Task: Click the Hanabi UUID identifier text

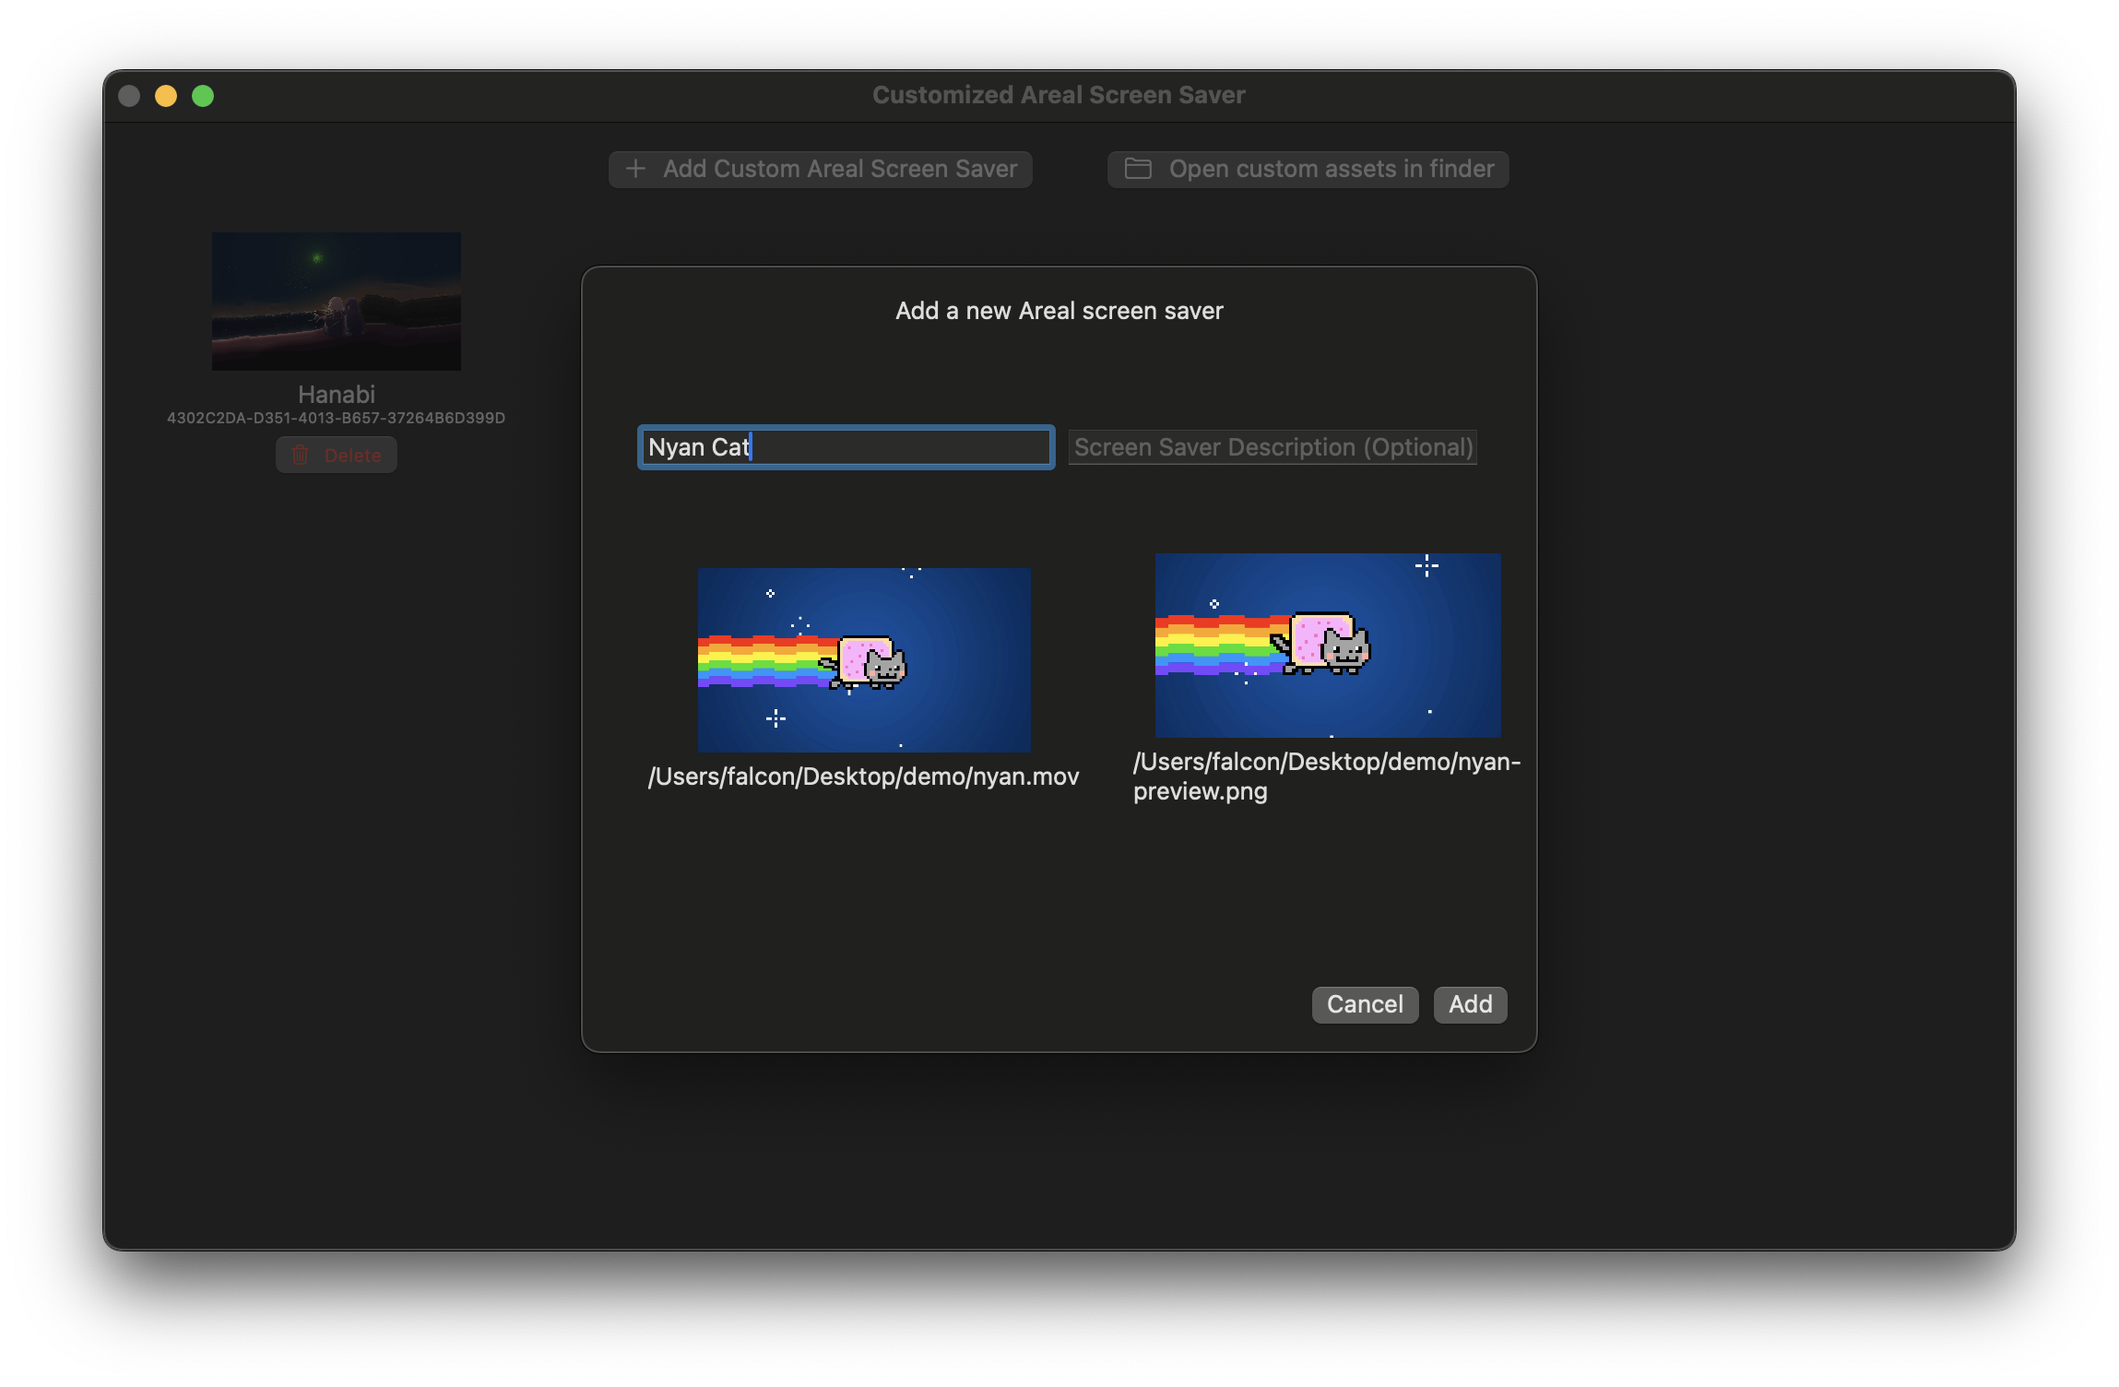Action: 336,419
